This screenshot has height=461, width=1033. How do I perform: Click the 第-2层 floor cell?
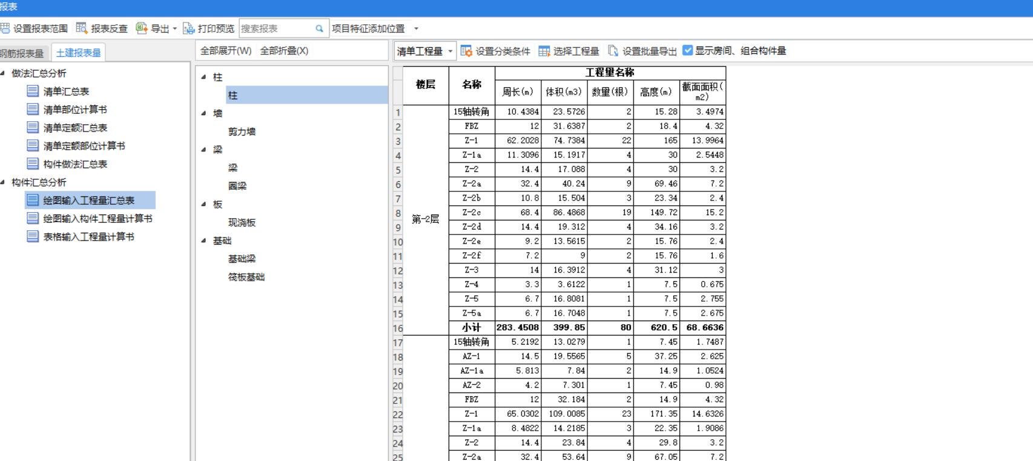pyautogui.click(x=426, y=219)
